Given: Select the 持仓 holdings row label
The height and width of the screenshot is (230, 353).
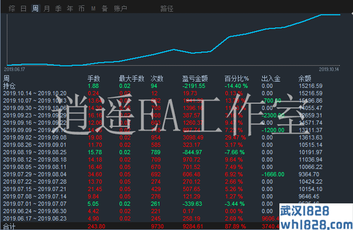Looking at the screenshot, I should [9, 86].
